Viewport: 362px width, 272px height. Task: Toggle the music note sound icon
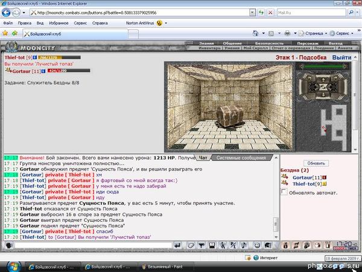coord(244,245)
